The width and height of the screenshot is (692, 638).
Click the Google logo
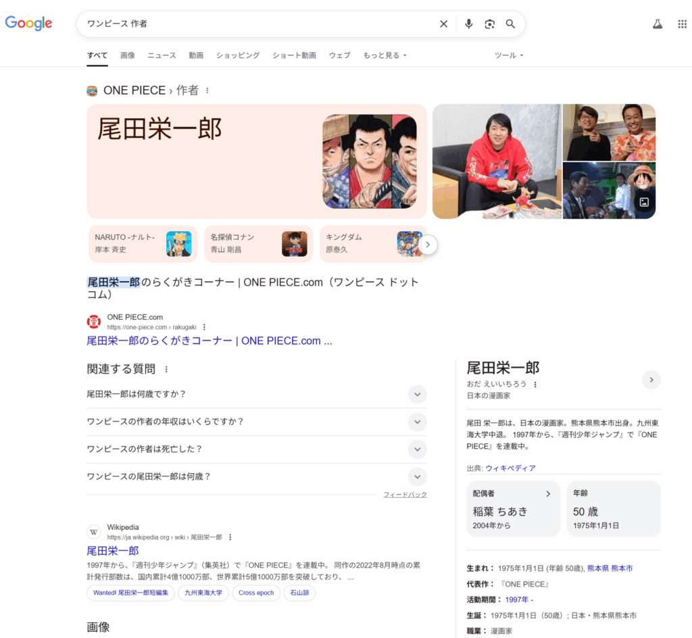28,23
